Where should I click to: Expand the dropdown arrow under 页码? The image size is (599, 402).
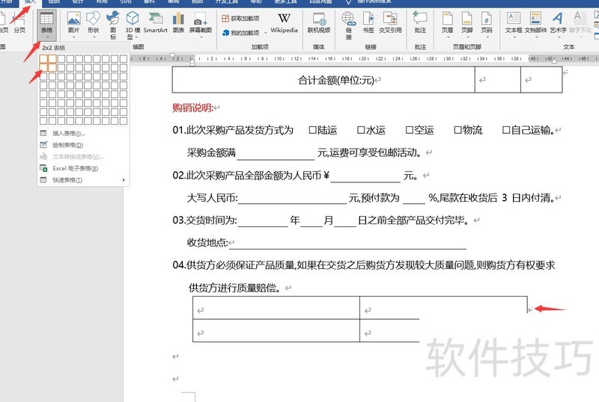point(486,37)
